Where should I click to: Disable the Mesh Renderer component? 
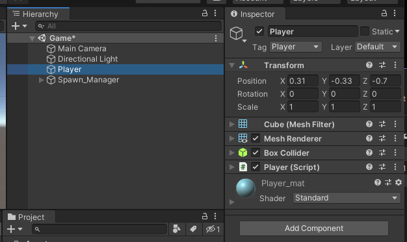256,138
